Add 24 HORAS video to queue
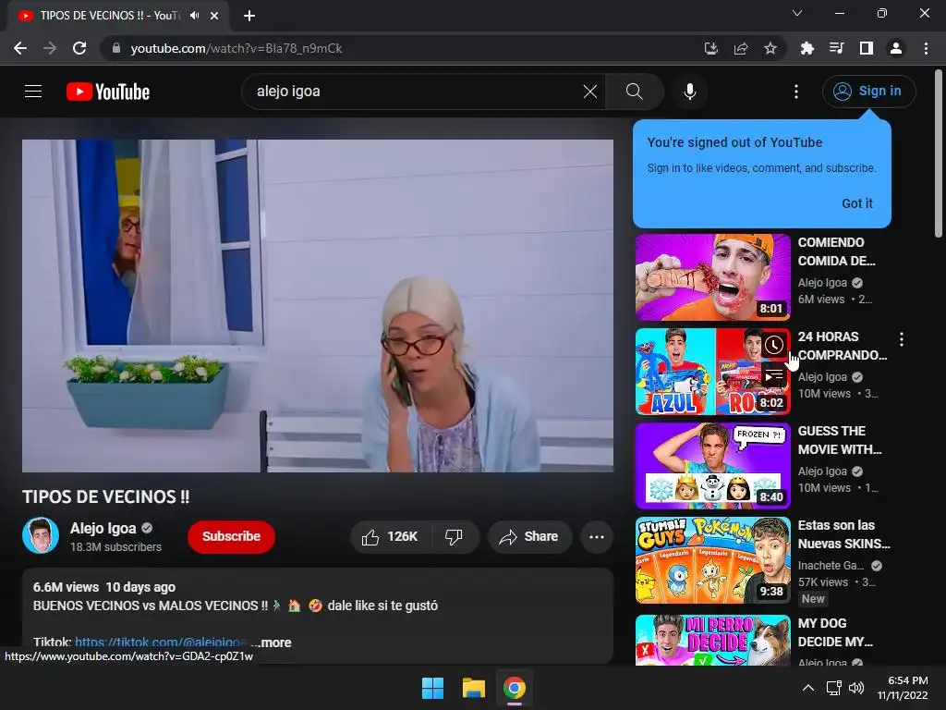946x710 pixels. click(x=774, y=375)
